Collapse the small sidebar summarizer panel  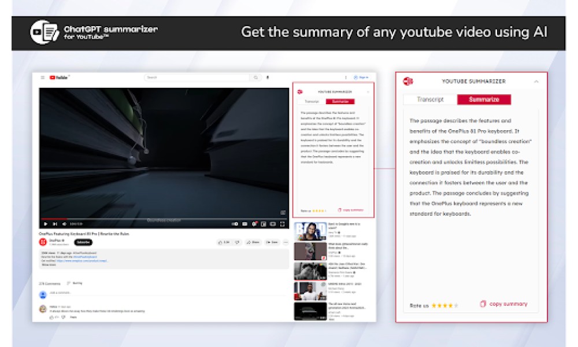coord(368,92)
